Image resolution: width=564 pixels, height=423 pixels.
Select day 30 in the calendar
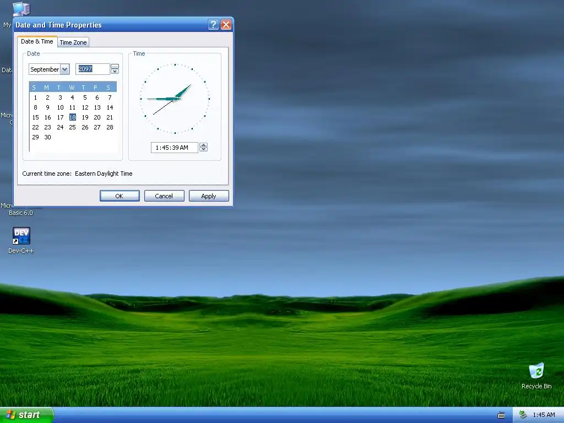tap(47, 137)
